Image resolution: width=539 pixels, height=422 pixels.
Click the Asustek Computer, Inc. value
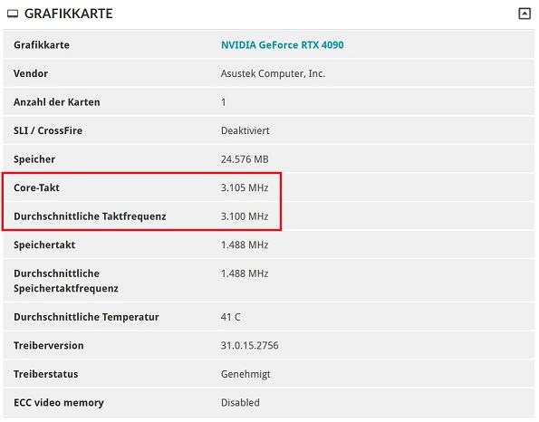273,73
